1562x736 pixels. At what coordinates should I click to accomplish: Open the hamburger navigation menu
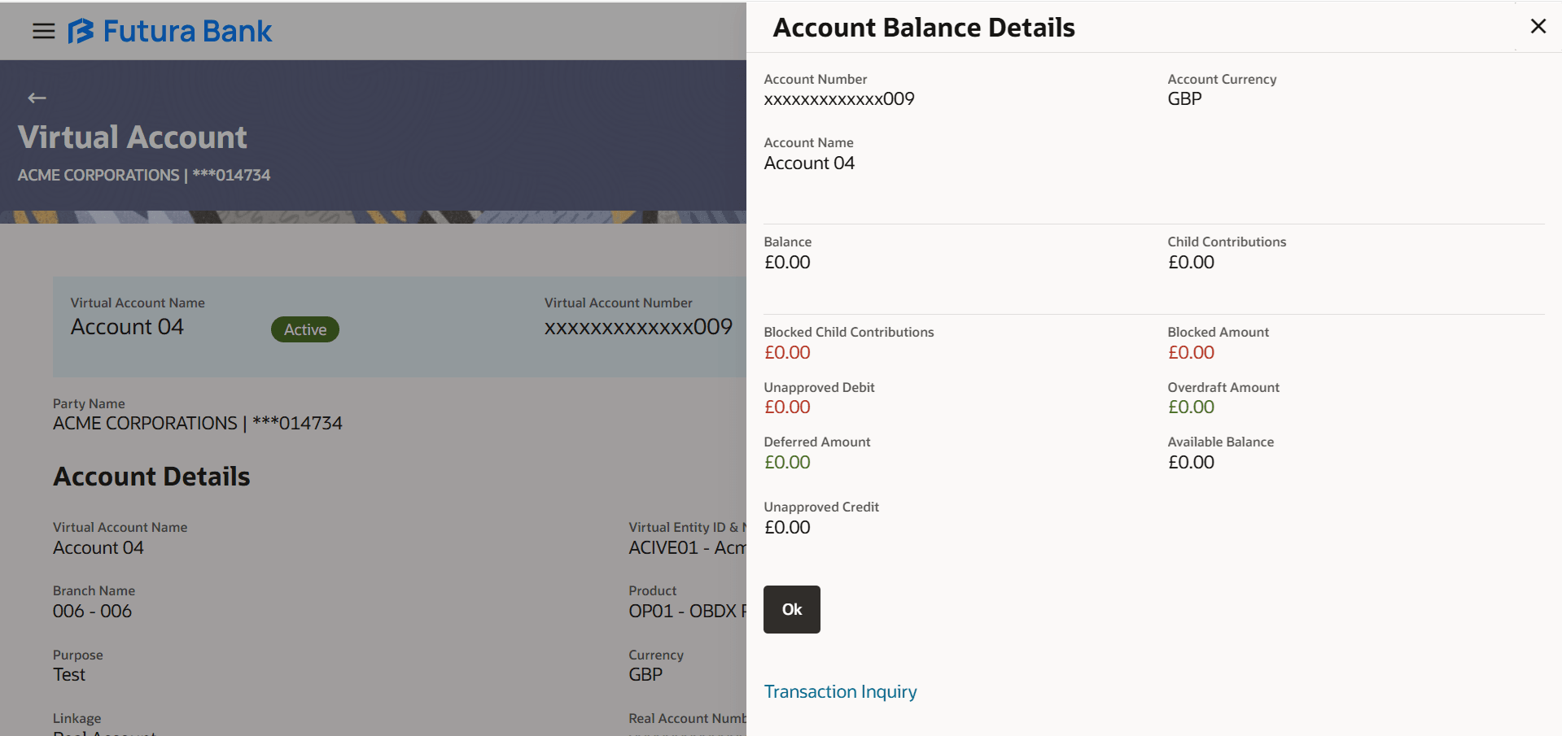(x=43, y=31)
